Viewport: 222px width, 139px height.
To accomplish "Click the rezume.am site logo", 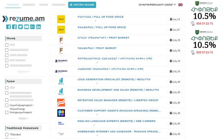I will coord(24,19).
